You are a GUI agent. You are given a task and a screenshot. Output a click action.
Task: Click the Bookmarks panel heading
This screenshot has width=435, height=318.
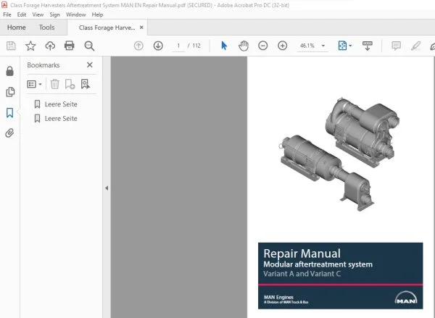(x=43, y=65)
